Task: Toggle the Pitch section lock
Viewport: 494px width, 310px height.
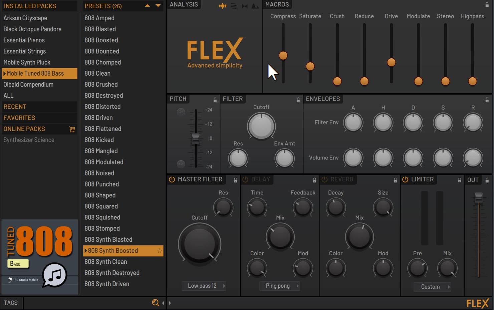Action: click(215, 100)
